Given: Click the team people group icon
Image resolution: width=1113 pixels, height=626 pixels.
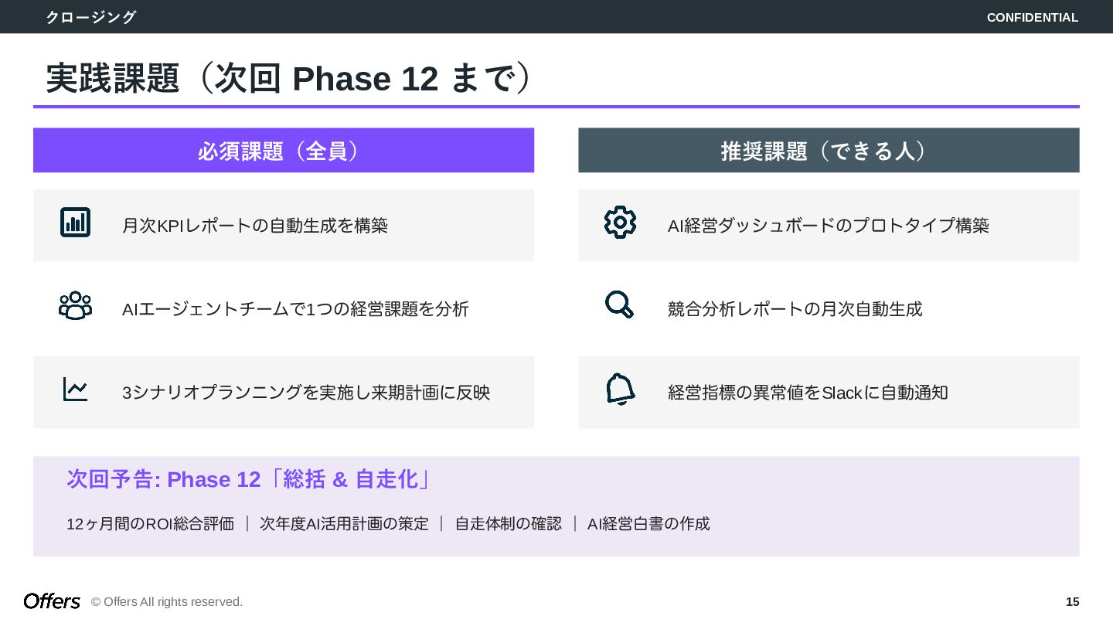Looking at the screenshot, I should 75,306.
